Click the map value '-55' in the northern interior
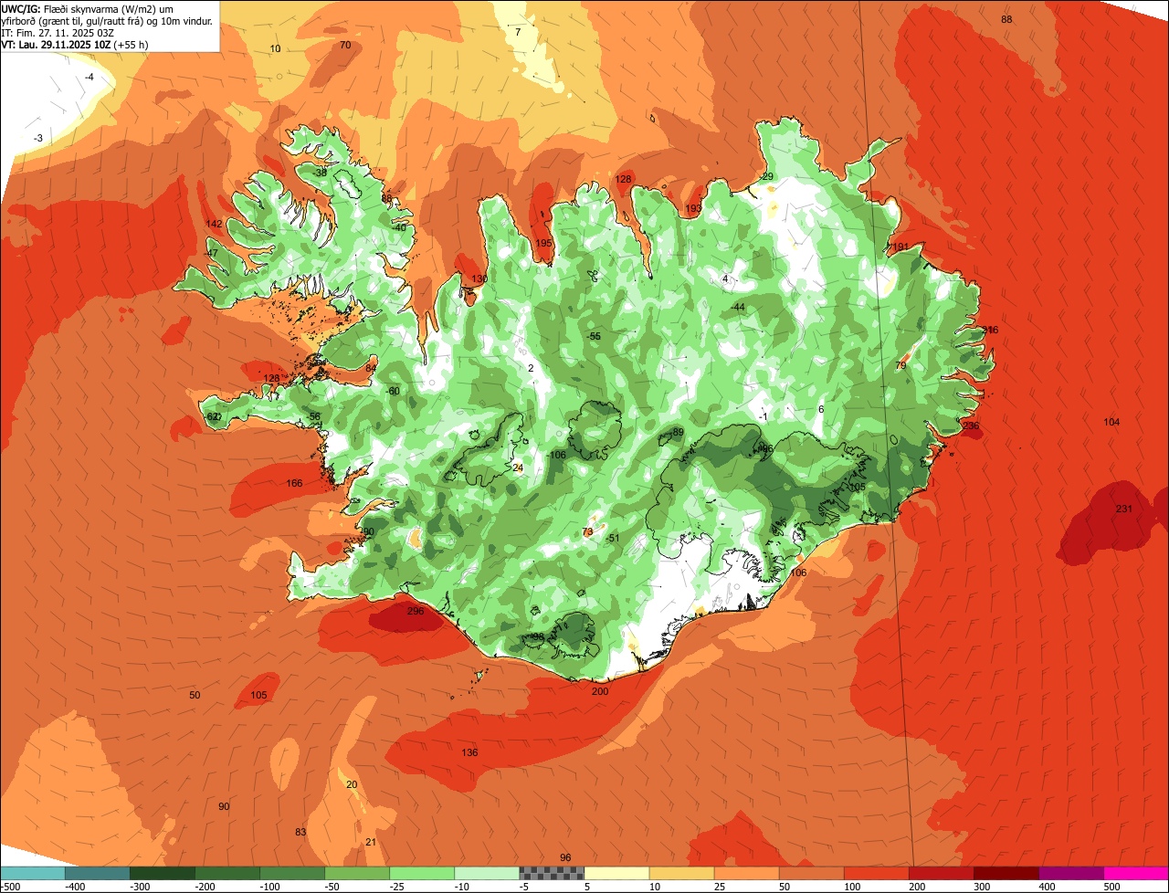Viewport: 1169px width, 893px height. [594, 337]
